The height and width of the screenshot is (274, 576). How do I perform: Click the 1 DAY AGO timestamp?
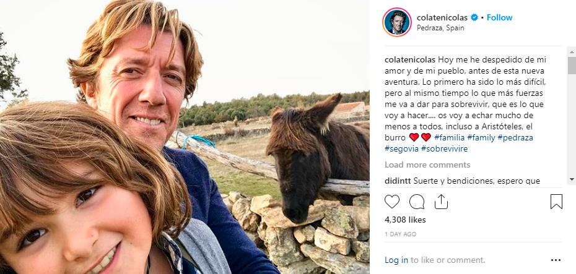pyautogui.click(x=401, y=234)
